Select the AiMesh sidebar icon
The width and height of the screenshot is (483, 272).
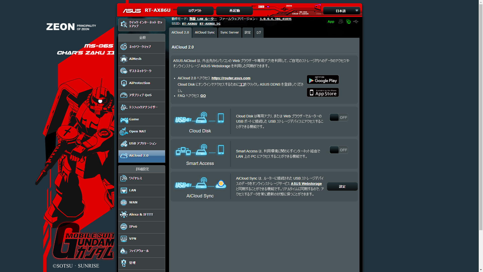pyautogui.click(x=141, y=59)
